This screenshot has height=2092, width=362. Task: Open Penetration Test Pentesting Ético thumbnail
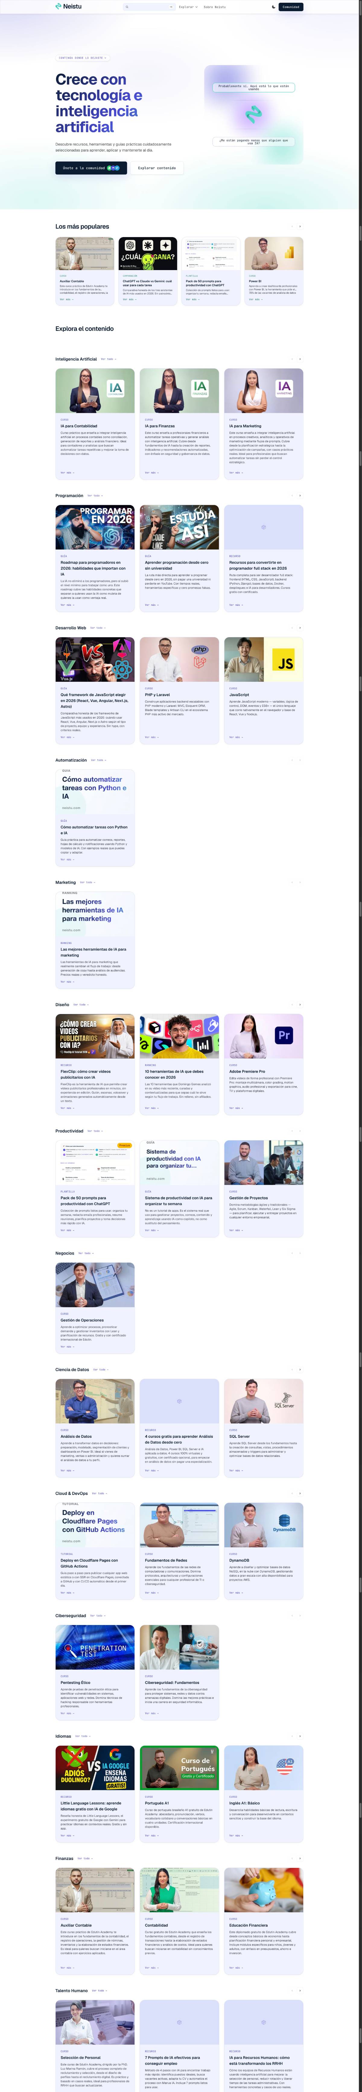pyautogui.click(x=95, y=1647)
